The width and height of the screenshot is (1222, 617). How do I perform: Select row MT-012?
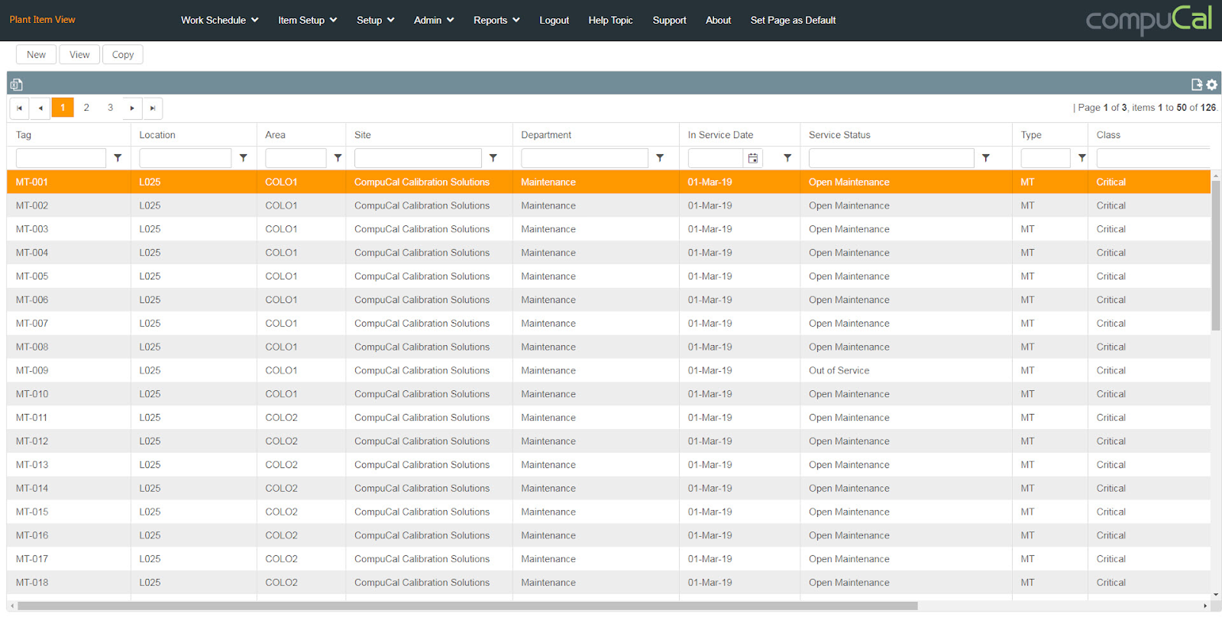[609, 441]
